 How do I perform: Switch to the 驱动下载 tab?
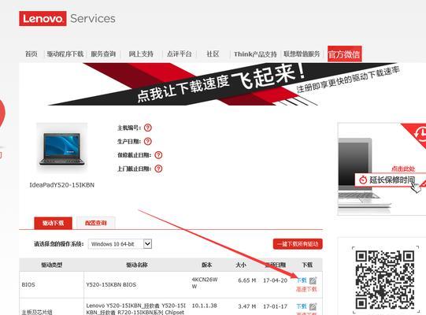(54, 223)
